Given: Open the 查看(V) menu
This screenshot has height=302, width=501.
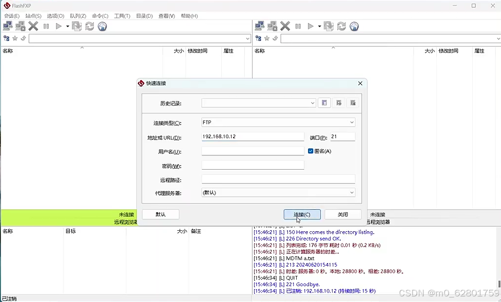Looking at the screenshot, I should pos(167,16).
